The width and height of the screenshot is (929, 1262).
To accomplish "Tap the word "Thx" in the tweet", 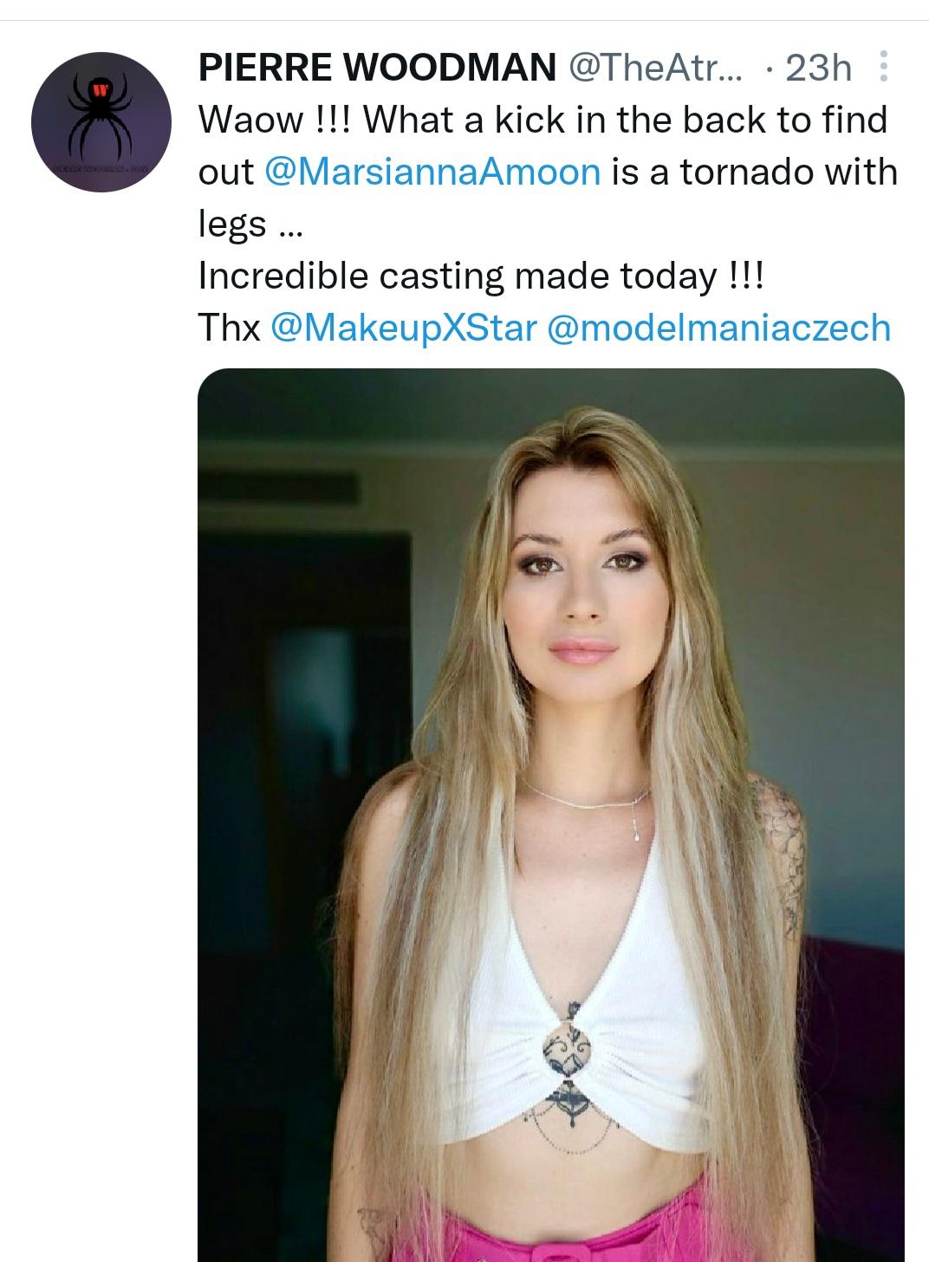I will 230,328.
